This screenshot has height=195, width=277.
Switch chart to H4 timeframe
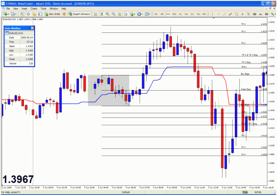[186, 14]
